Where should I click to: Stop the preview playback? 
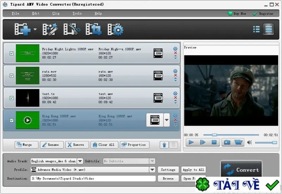pos(214,143)
